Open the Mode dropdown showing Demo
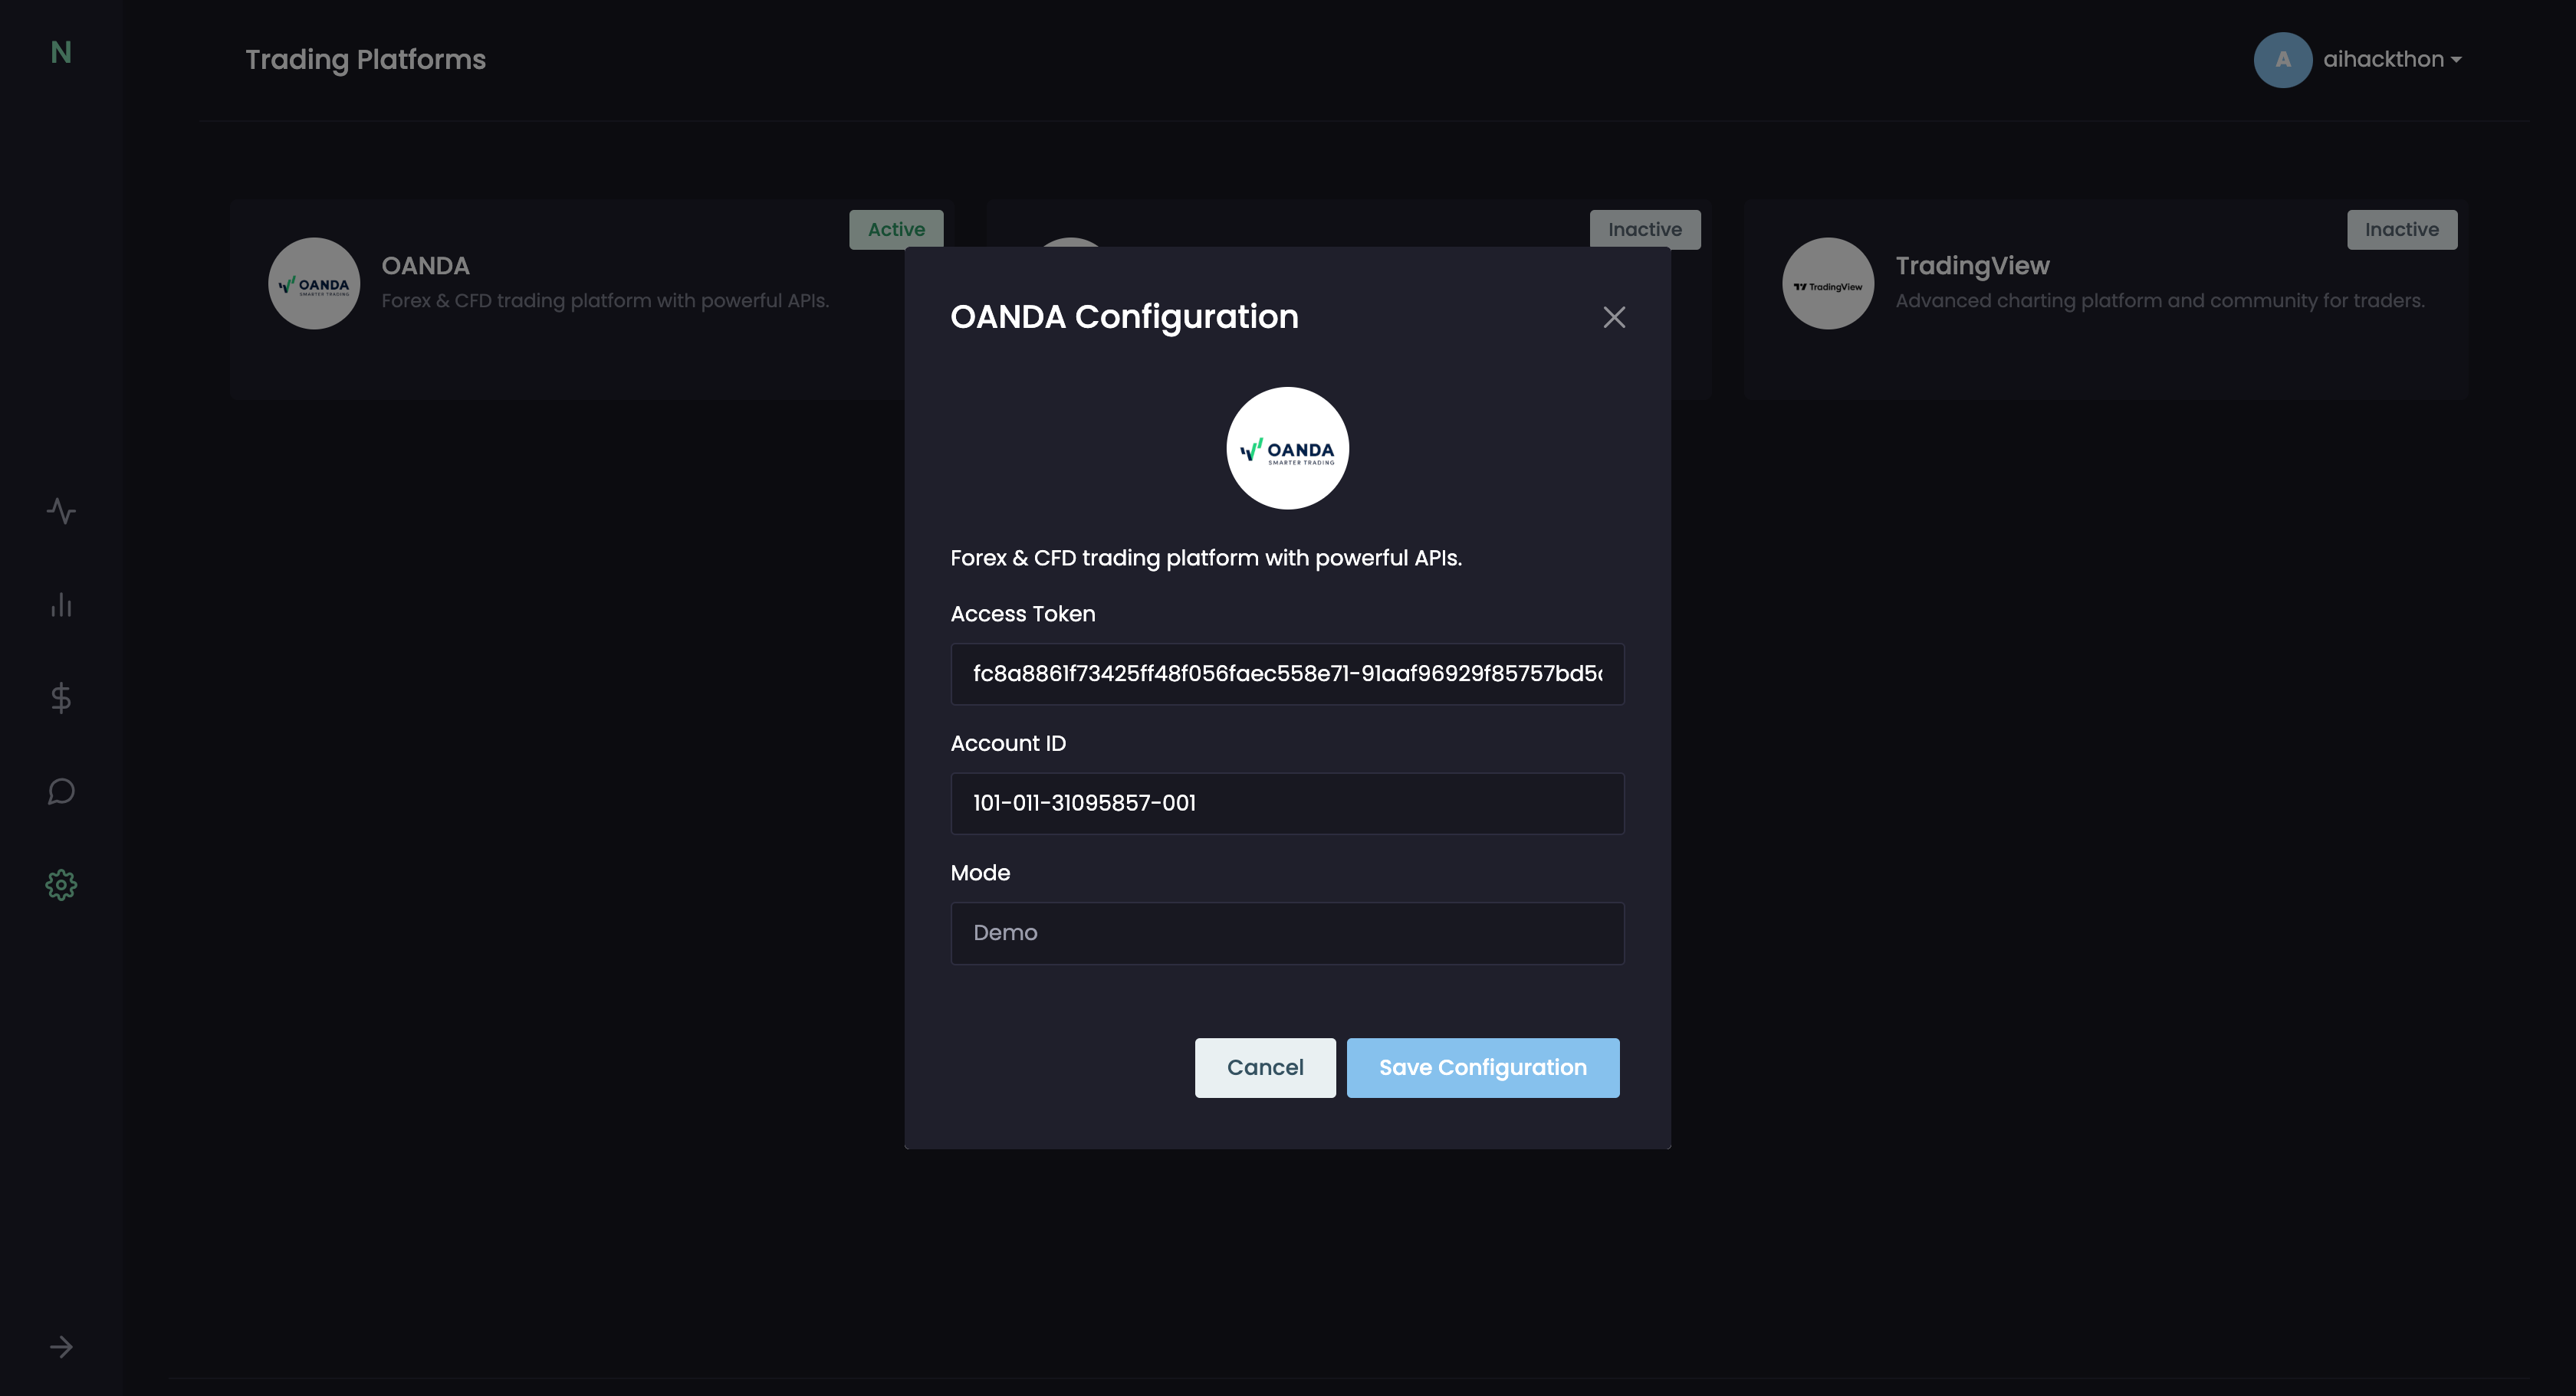The image size is (2576, 1396). tap(1287, 933)
